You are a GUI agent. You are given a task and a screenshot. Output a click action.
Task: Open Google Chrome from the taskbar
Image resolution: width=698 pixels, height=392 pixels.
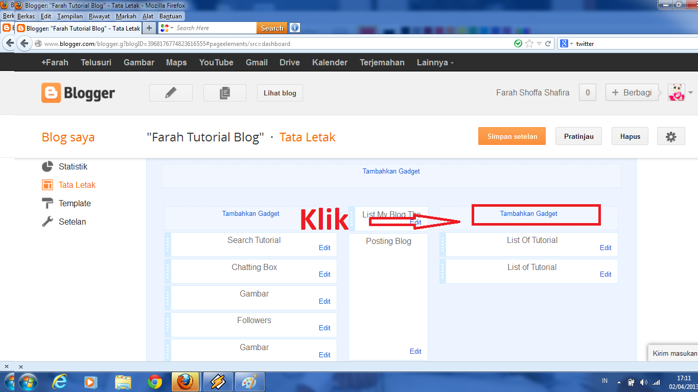(155, 381)
